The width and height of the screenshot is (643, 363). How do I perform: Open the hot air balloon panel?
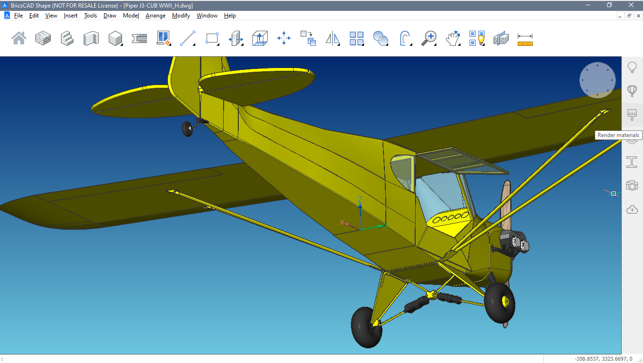point(632,90)
